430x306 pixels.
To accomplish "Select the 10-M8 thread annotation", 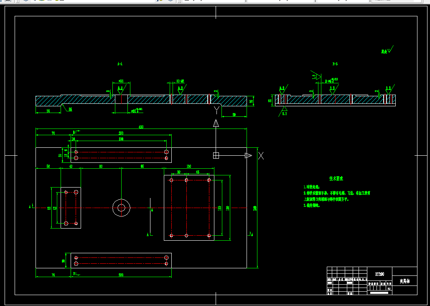I will [x=180, y=81].
